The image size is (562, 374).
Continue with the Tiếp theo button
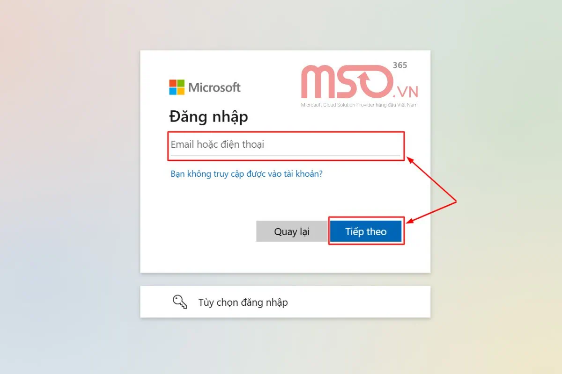pos(366,231)
